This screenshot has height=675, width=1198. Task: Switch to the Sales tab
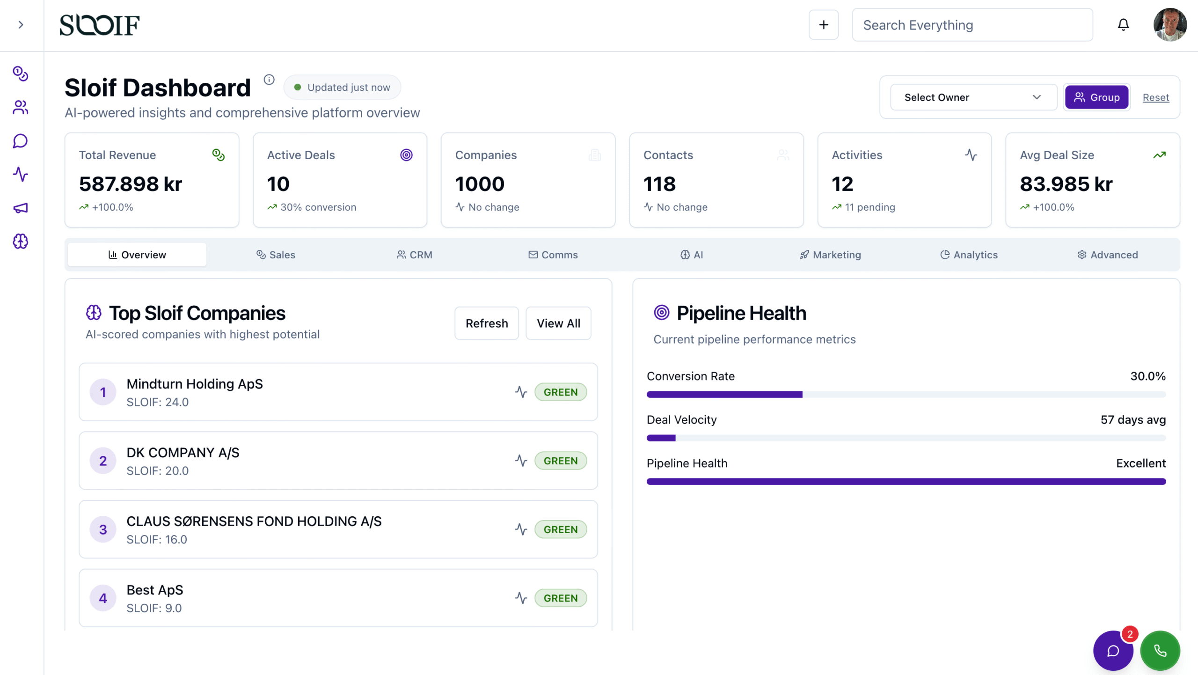[x=276, y=255]
